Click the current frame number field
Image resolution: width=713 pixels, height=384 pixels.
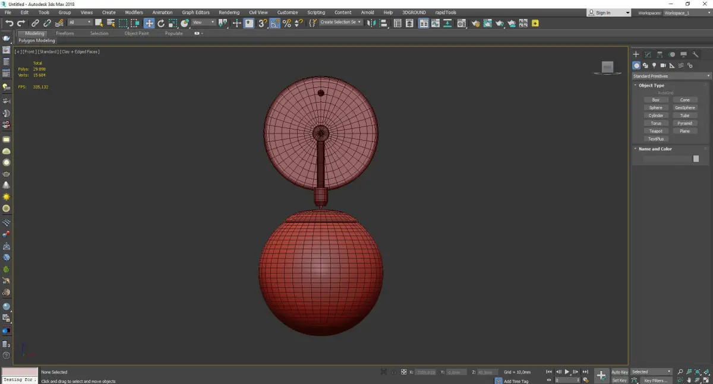coord(567,380)
